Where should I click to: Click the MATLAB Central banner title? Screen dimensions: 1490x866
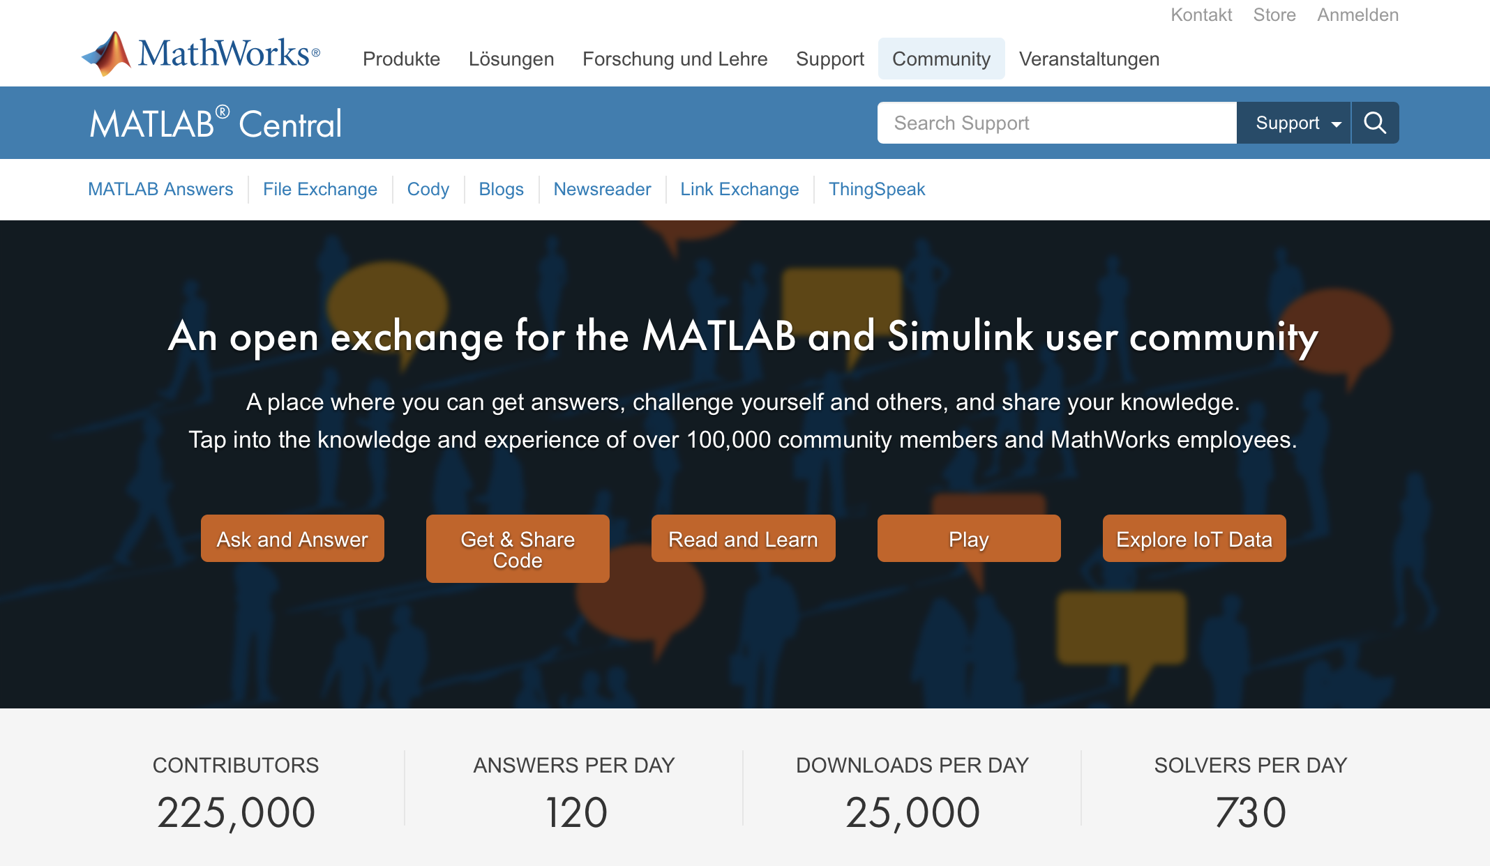pyautogui.click(x=216, y=123)
